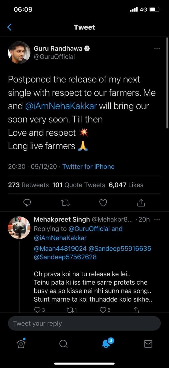Open the Twitter for iPhone link
The height and width of the screenshot is (368, 169).
coord(88,166)
